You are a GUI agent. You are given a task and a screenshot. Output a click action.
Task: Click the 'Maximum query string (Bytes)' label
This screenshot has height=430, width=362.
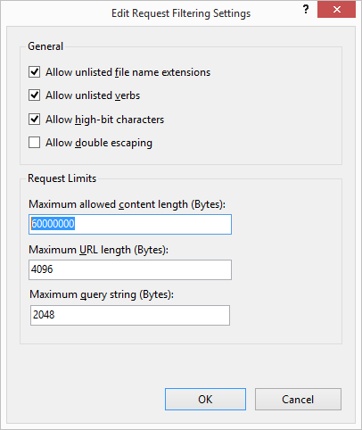102,294
